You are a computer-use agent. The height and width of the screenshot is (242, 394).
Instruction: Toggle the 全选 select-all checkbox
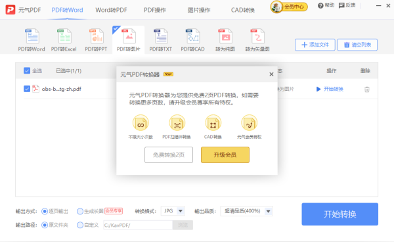(x=27, y=70)
